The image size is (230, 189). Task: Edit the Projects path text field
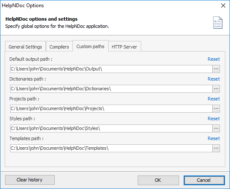pyautogui.click(x=111, y=108)
